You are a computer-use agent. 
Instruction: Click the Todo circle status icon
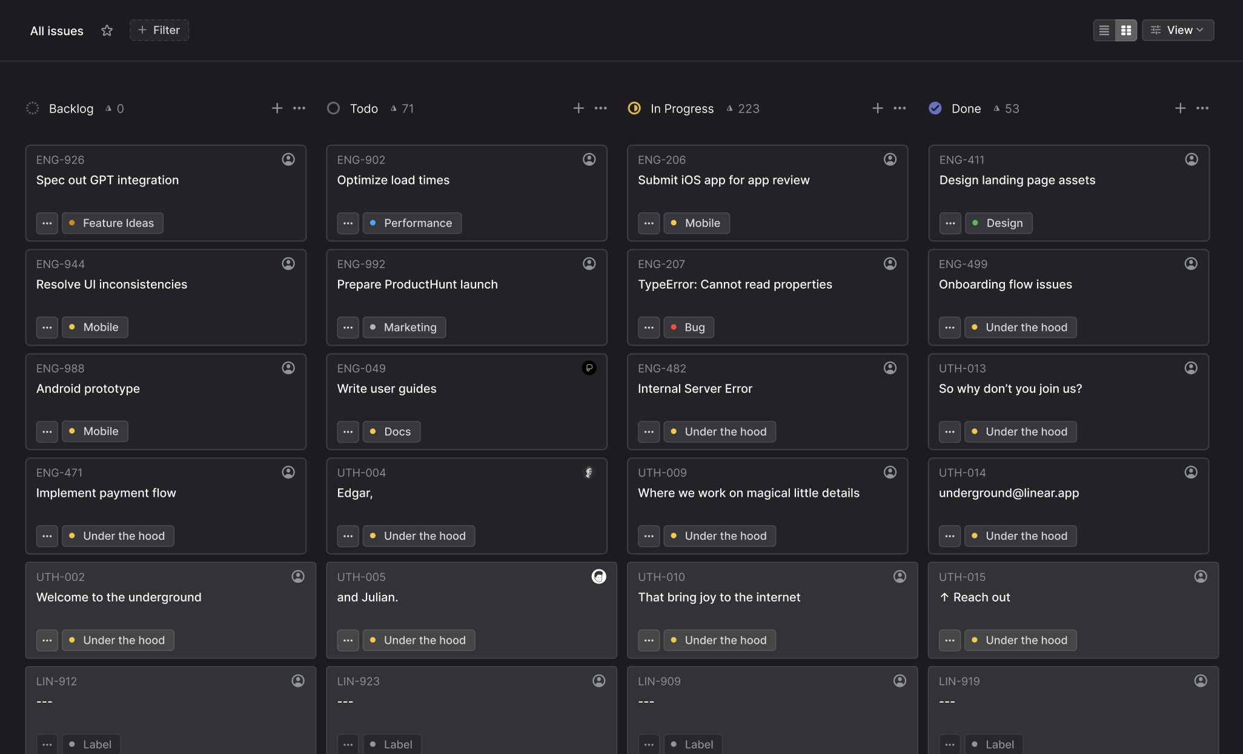pos(334,108)
